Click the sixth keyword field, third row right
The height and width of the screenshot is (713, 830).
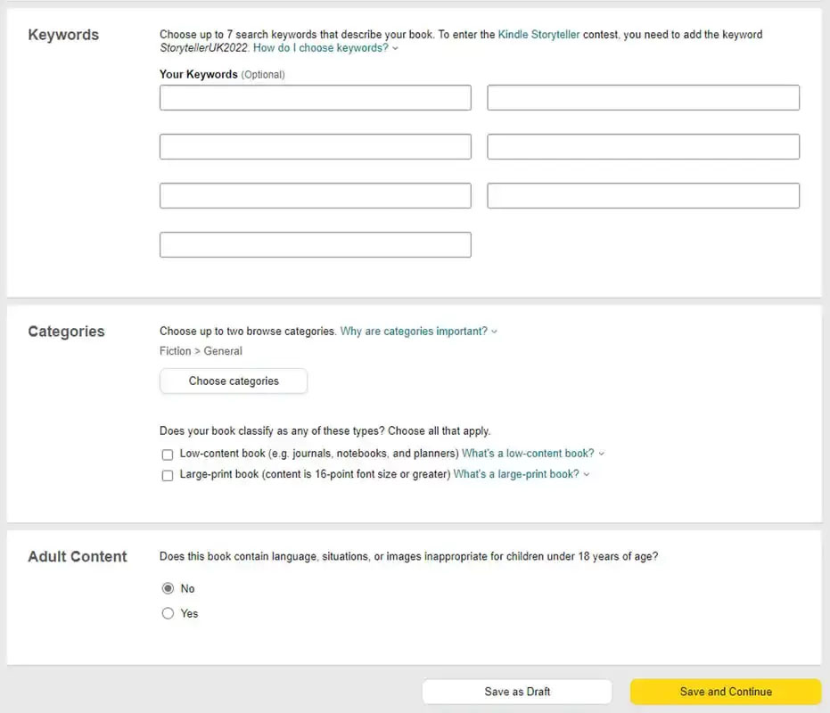click(643, 196)
